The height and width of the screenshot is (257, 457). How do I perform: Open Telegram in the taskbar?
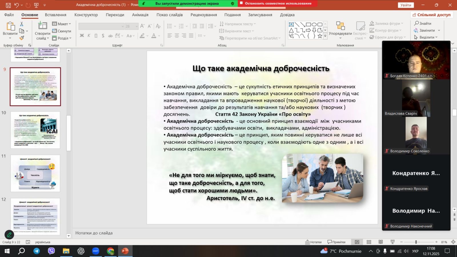[37, 251]
